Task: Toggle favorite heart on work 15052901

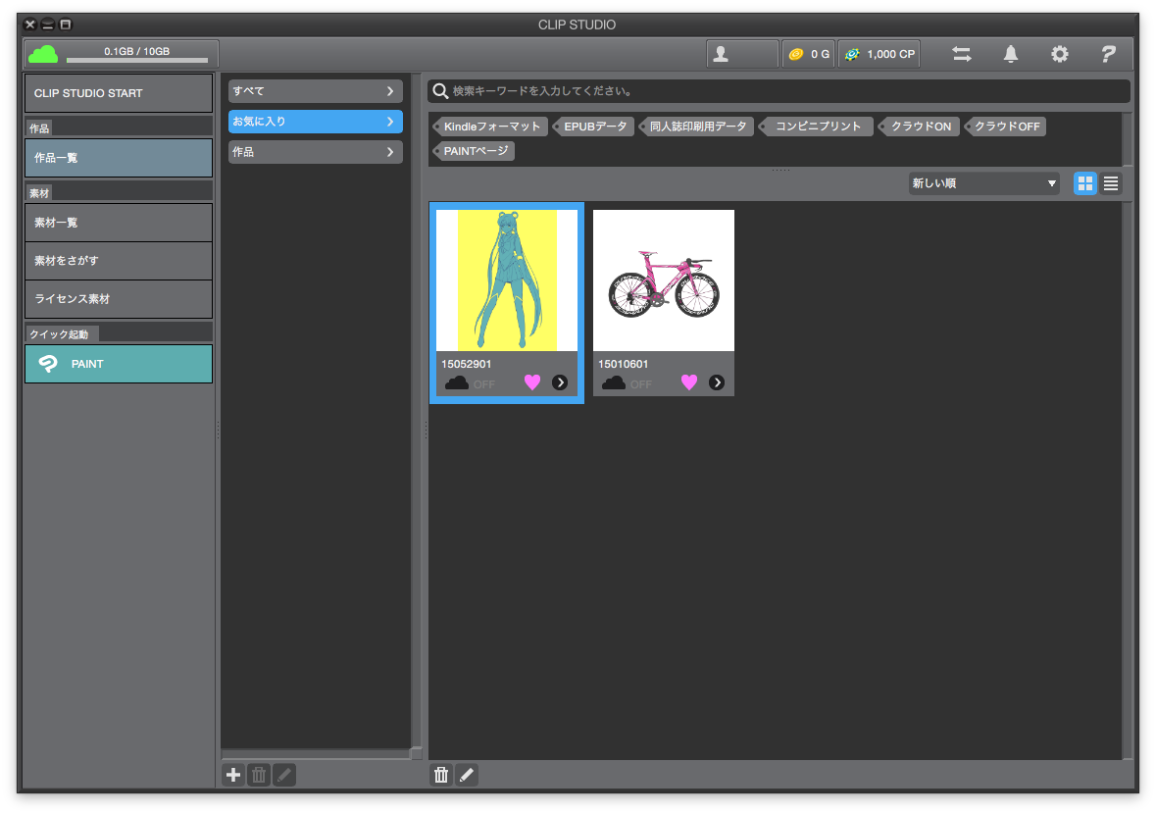Action: click(x=532, y=382)
